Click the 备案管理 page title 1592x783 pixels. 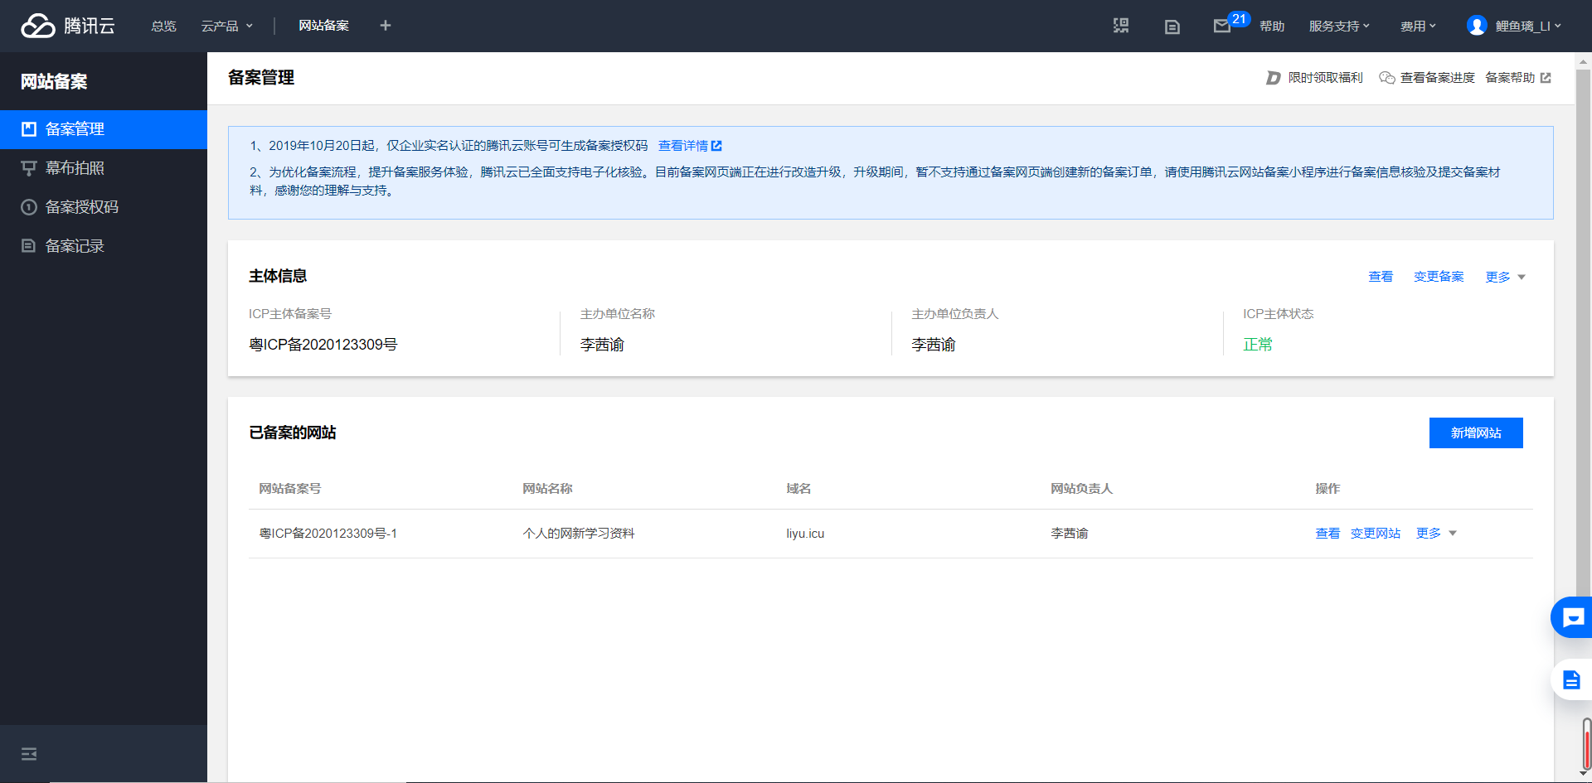[x=261, y=78]
